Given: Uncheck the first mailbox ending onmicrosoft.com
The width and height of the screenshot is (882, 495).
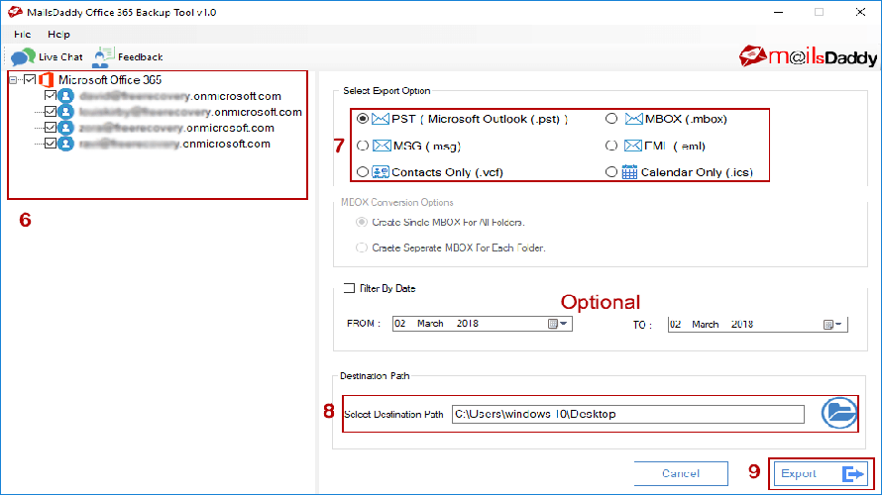Looking at the screenshot, I should pos(51,95).
